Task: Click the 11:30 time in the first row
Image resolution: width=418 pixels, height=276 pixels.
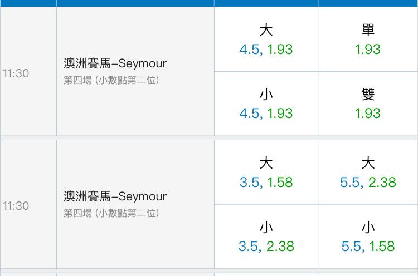Action: [16, 73]
